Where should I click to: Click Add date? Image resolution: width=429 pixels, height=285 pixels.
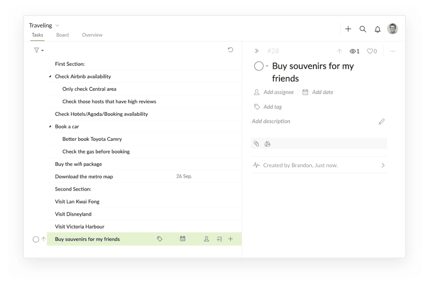[x=322, y=92]
